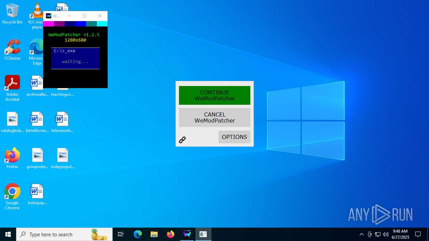The height and width of the screenshot is (241, 429).
Task: Select the VLC media player desktop icon
Action: pos(36,16)
